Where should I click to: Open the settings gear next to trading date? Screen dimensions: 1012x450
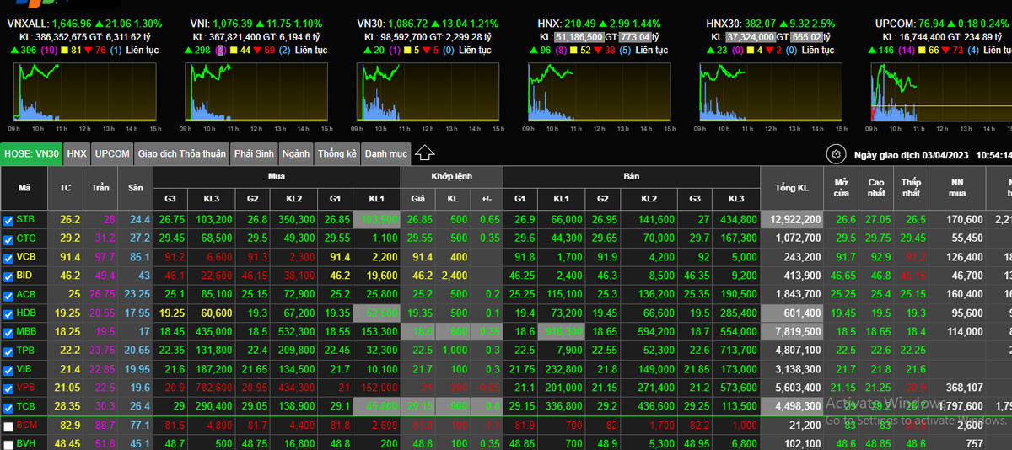tap(836, 154)
